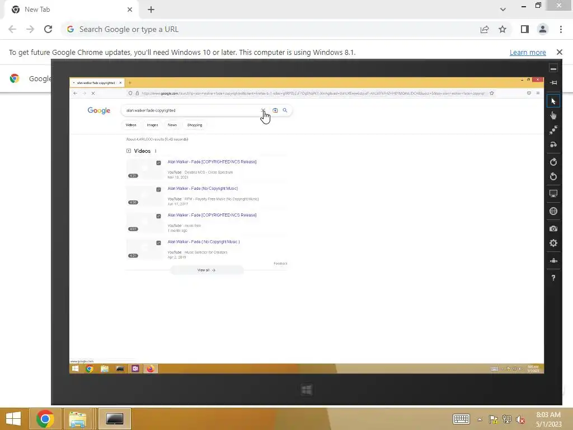Rotate the emulator counterclockwise

pyautogui.click(x=553, y=176)
